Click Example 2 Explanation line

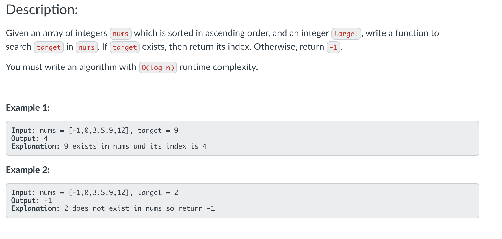pos(113,208)
